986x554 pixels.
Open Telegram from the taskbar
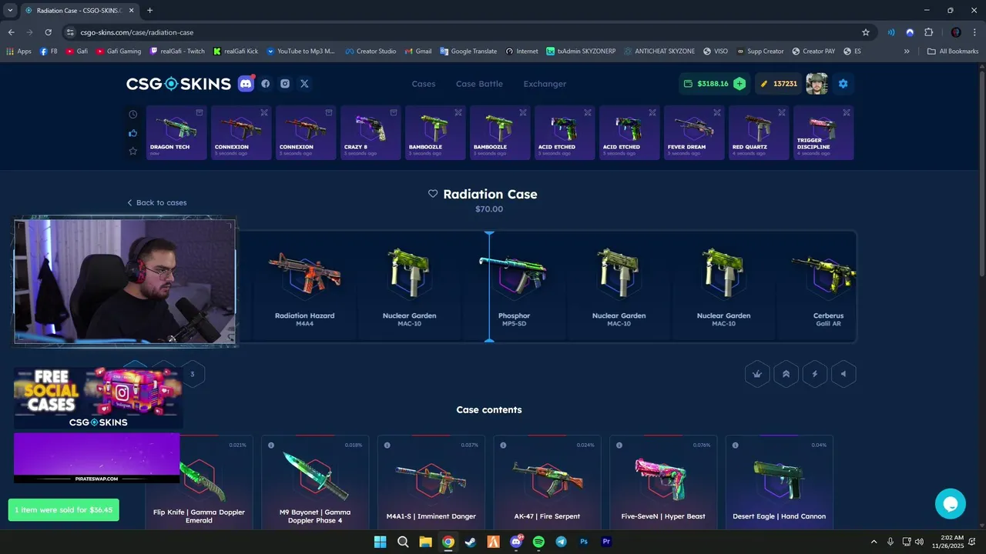[561, 542]
